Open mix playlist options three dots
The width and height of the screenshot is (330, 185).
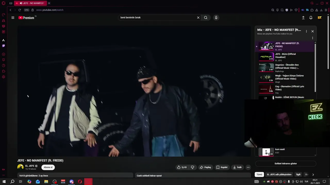(x=306, y=31)
